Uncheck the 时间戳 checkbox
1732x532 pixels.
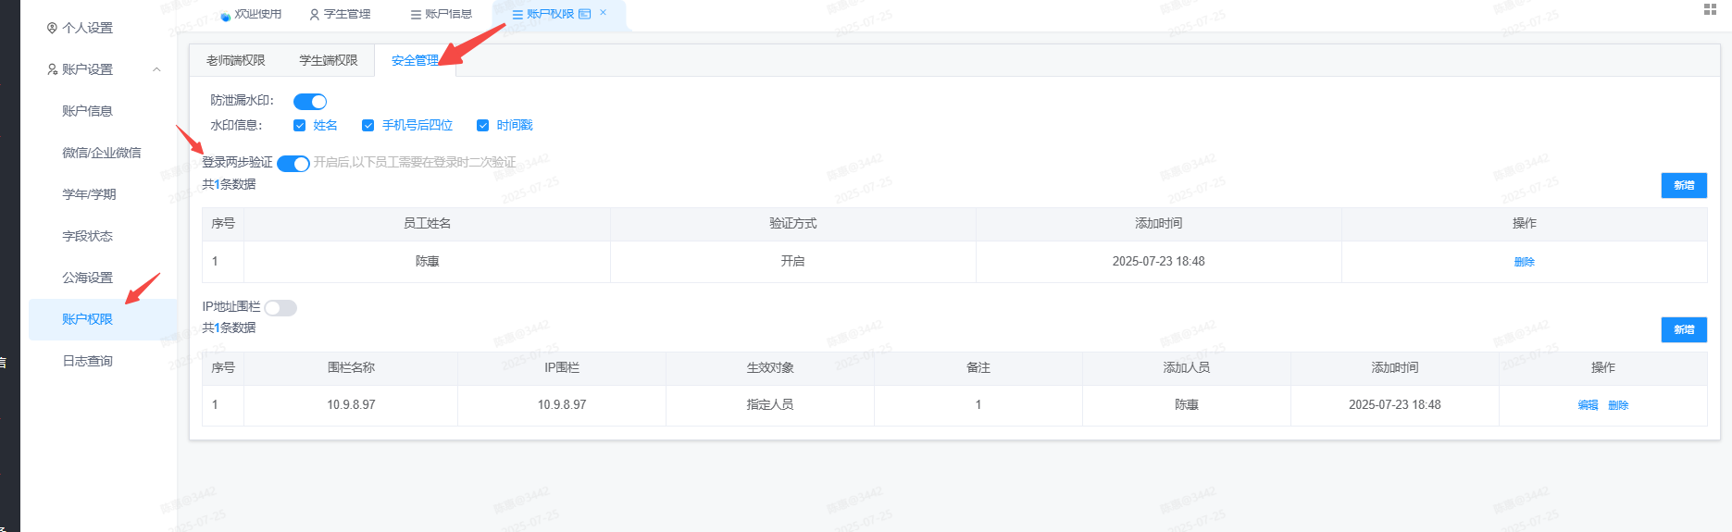pos(482,125)
